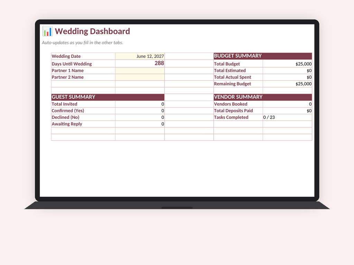This screenshot has width=354, height=265.
Task: Click the Partner 2 Name input cell
Action: [x=140, y=77]
